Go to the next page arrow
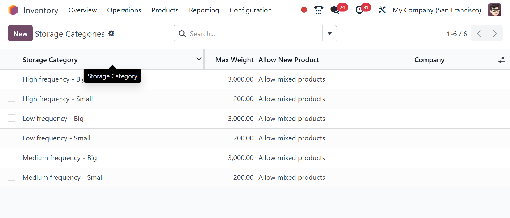Viewport: 510px width, 218px height. (495, 33)
